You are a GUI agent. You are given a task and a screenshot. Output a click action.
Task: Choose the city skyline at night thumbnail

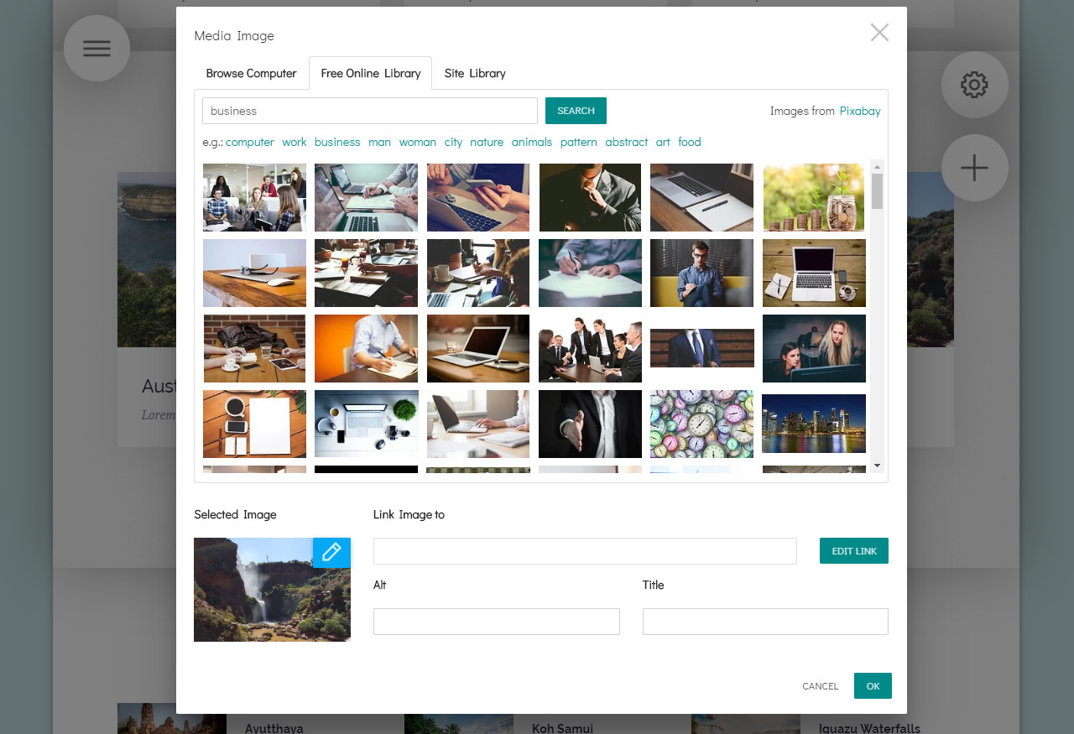pos(814,424)
